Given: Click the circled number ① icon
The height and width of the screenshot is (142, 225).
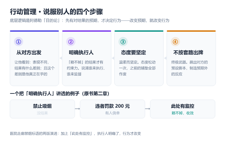Looking at the screenshot, I should pos(19,42).
